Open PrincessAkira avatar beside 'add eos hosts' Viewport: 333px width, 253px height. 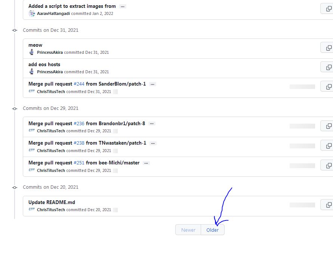pyautogui.click(x=32, y=72)
